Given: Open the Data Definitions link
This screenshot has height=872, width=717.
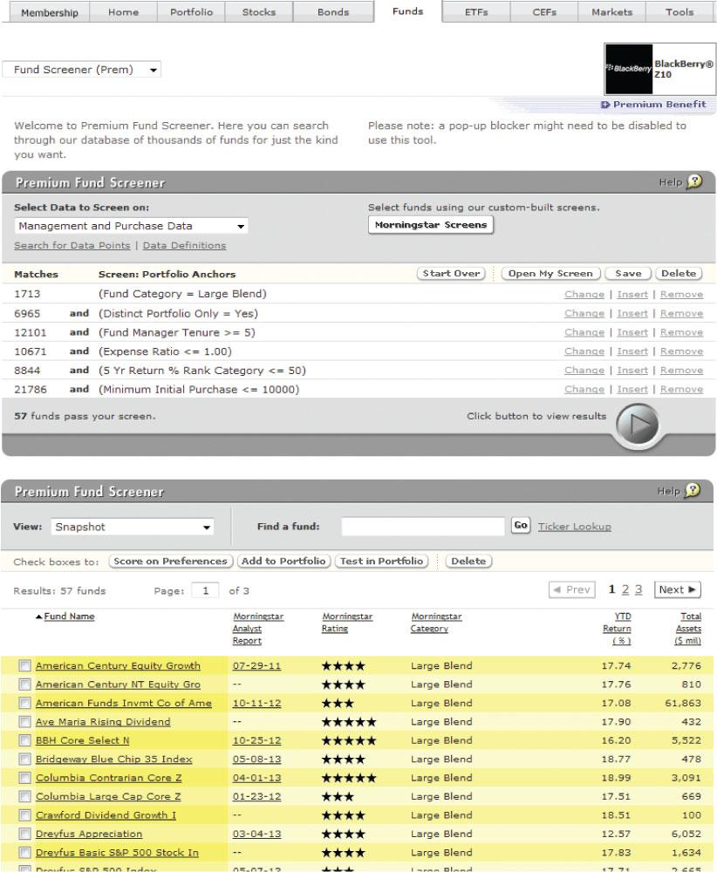Looking at the screenshot, I should click(184, 245).
